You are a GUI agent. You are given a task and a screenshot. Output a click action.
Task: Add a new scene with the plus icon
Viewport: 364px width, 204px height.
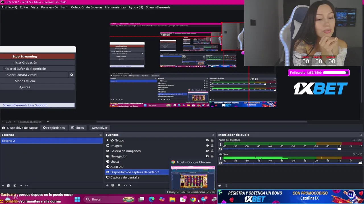[x=3, y=186]
